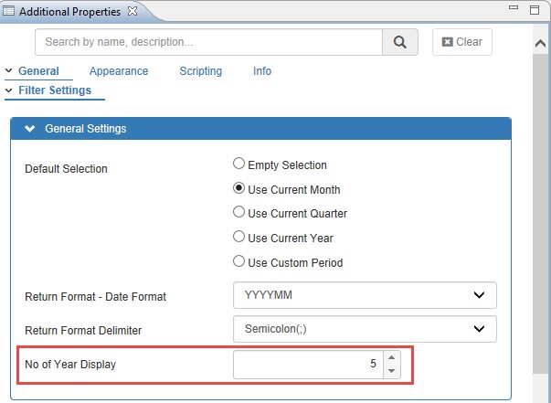Maximize the Additional Properties view
Screen dimensions: 551x403
tap(534, 10)
